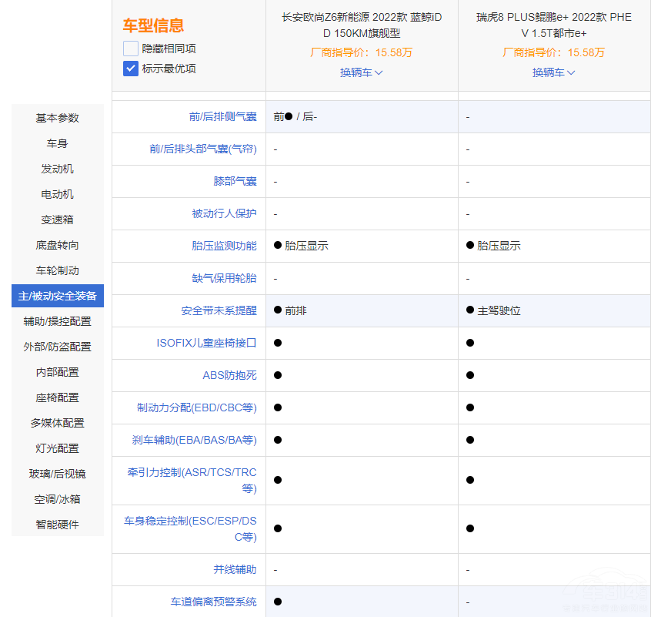Screen dimensions: 651x617
Task: Check the 隐藏相同项 checkbox
Action: click(130, 49)
